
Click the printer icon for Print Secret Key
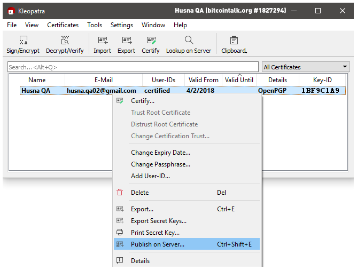[120, 232]
